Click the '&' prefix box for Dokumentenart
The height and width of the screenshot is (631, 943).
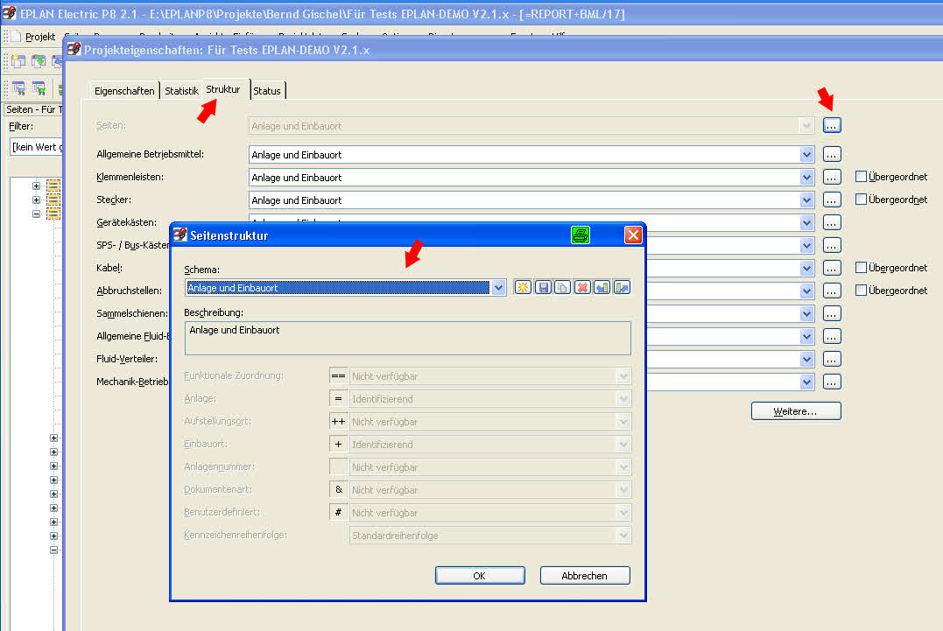(339, 490)
